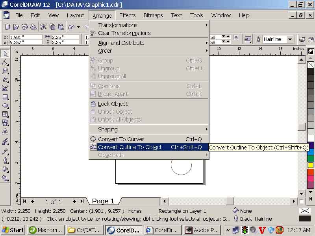The height and width of the screenshot is (236, 315).
Task: Open the Layout menu
Action: (76, 15)
